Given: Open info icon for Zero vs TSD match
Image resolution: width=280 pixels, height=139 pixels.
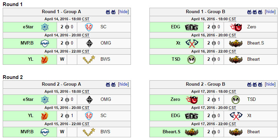Looking at the screenshot, I should point(214,100).
